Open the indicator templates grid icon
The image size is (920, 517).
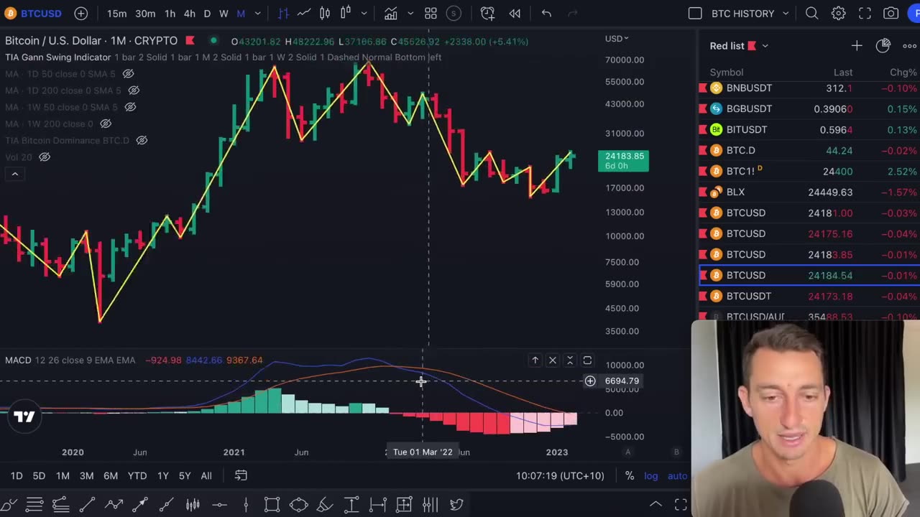click(x=431, y=13)
